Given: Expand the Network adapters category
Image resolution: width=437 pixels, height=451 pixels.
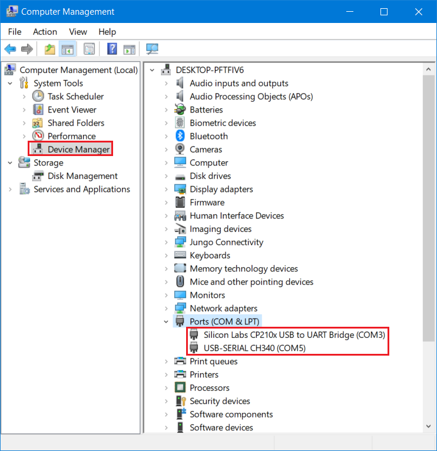Looking at the screenshot, I should 167,309.
